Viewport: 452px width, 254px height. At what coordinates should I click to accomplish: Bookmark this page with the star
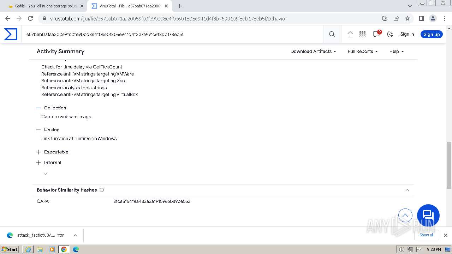tap(408, 18)
